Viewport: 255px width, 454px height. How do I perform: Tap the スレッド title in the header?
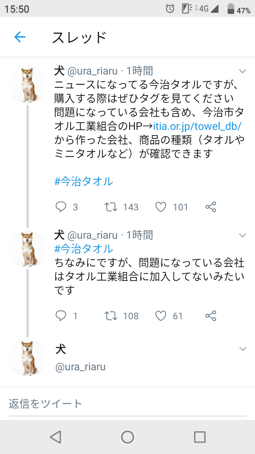tap(80, 37)
